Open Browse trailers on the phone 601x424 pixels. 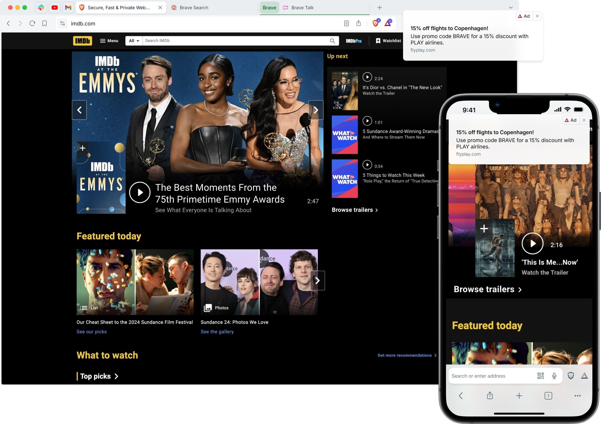pos(488,289)
